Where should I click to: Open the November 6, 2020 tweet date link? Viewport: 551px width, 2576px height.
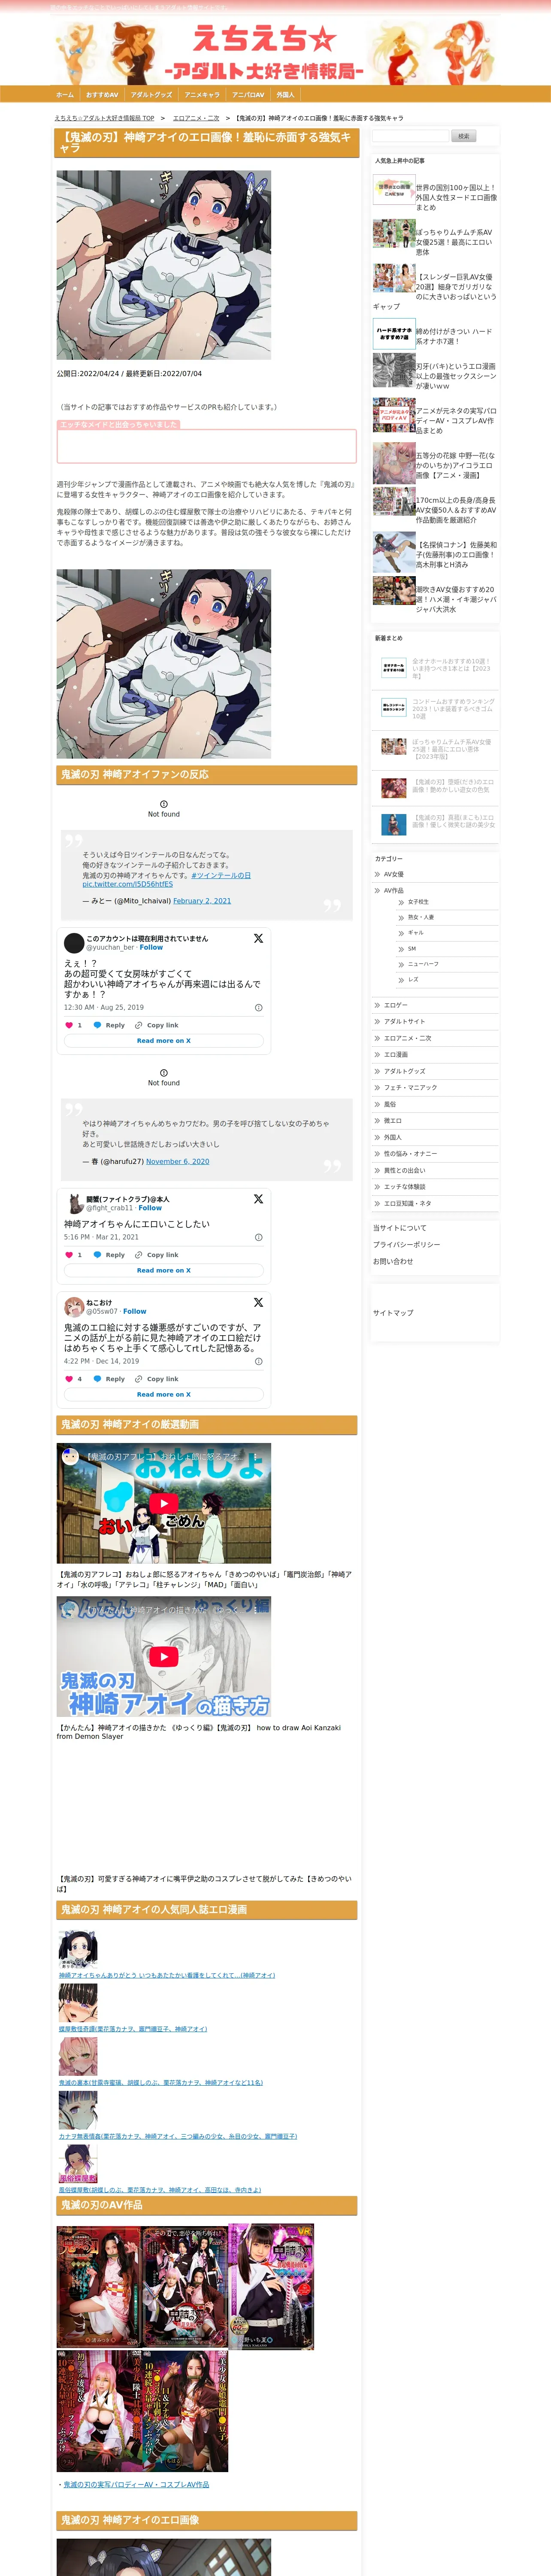pyautogui.click(x=178, y=1162)
